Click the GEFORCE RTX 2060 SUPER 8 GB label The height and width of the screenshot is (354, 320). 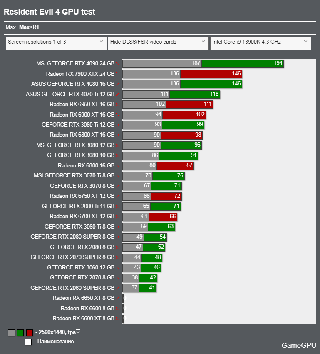[x=73, y=288]
